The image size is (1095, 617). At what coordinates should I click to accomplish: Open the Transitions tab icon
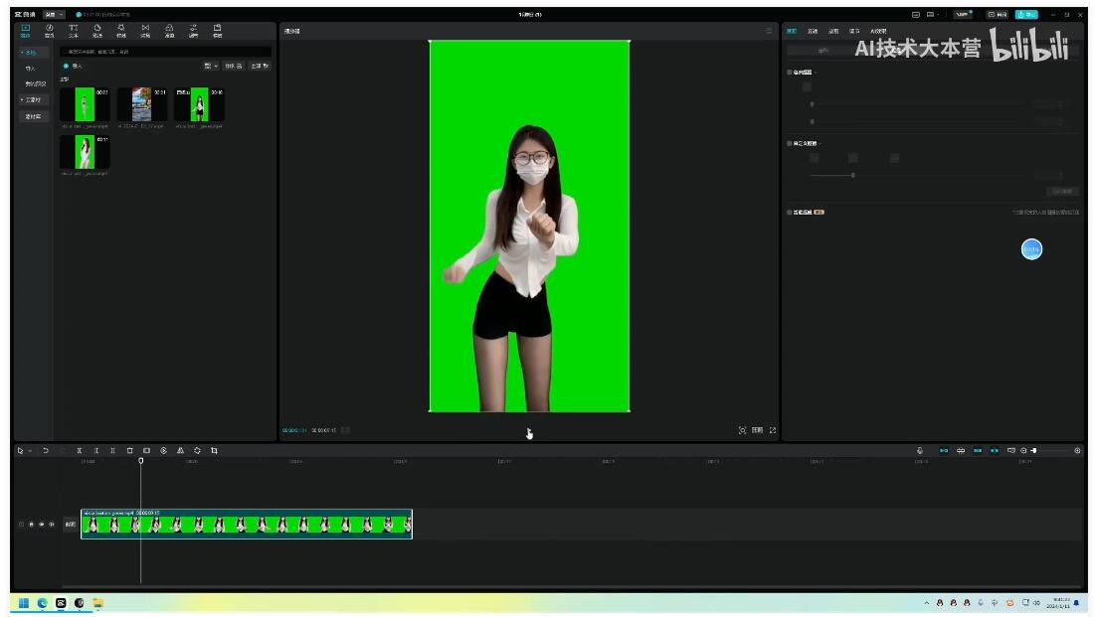click(145, 30)
